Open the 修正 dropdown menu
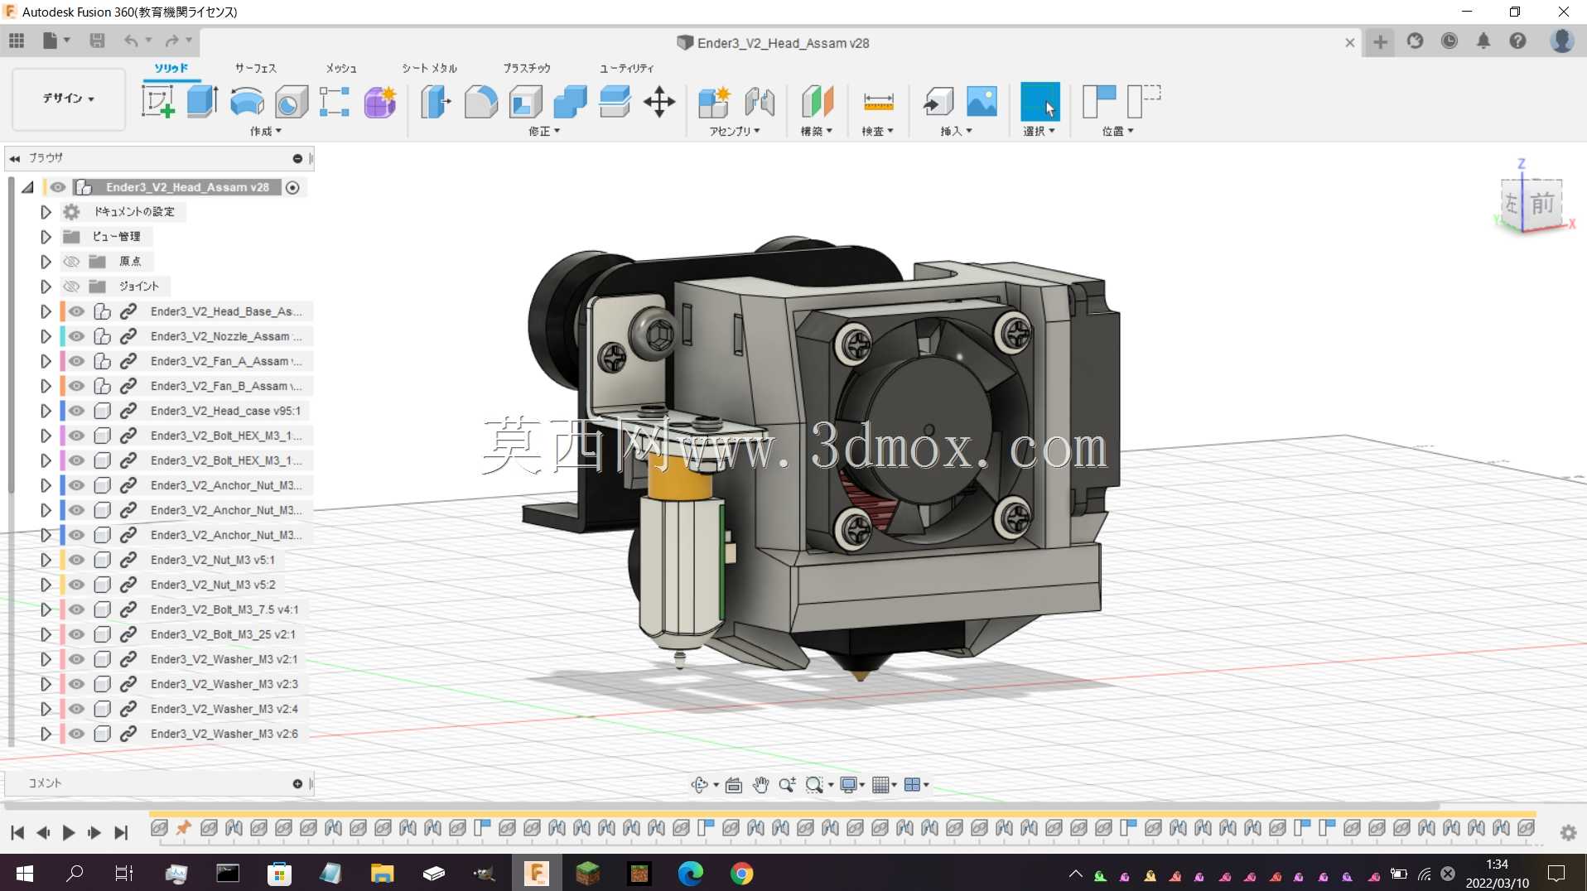The height and width of the screenshot is (891, 1587). 544,131
